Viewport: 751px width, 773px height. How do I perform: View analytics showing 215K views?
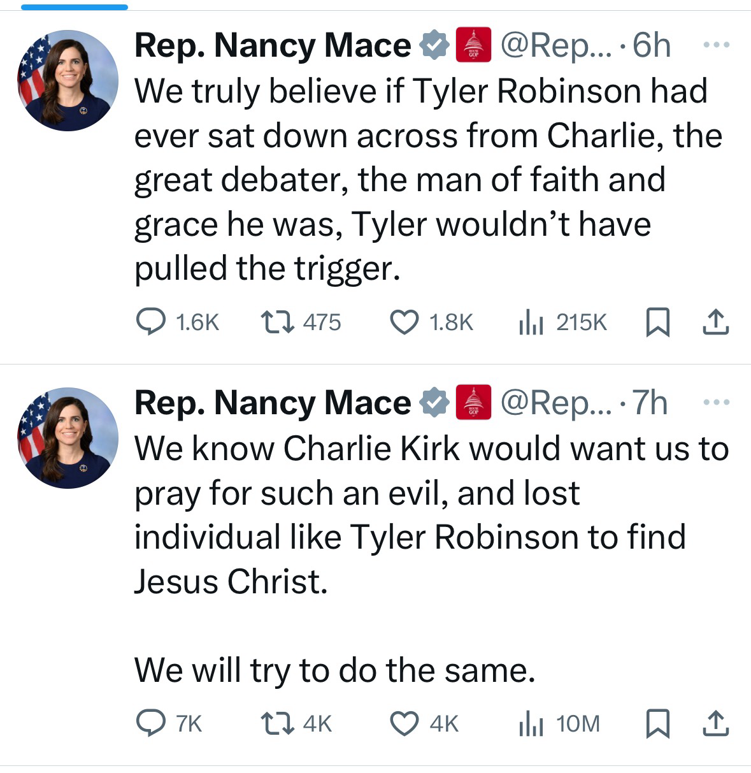coord(530,322)
